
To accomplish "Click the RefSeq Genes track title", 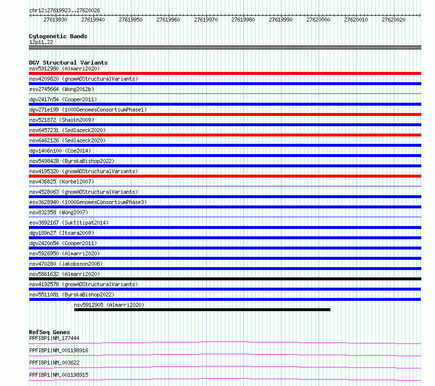I will (49, 332).
